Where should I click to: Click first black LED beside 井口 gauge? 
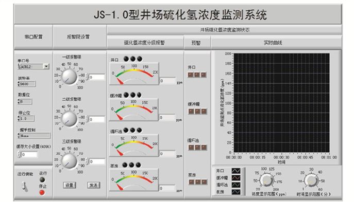126,59
